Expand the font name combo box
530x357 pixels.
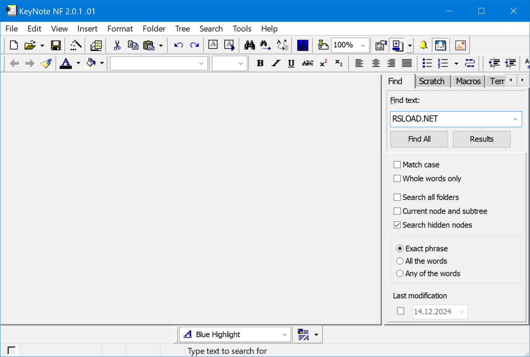[202, 63]
